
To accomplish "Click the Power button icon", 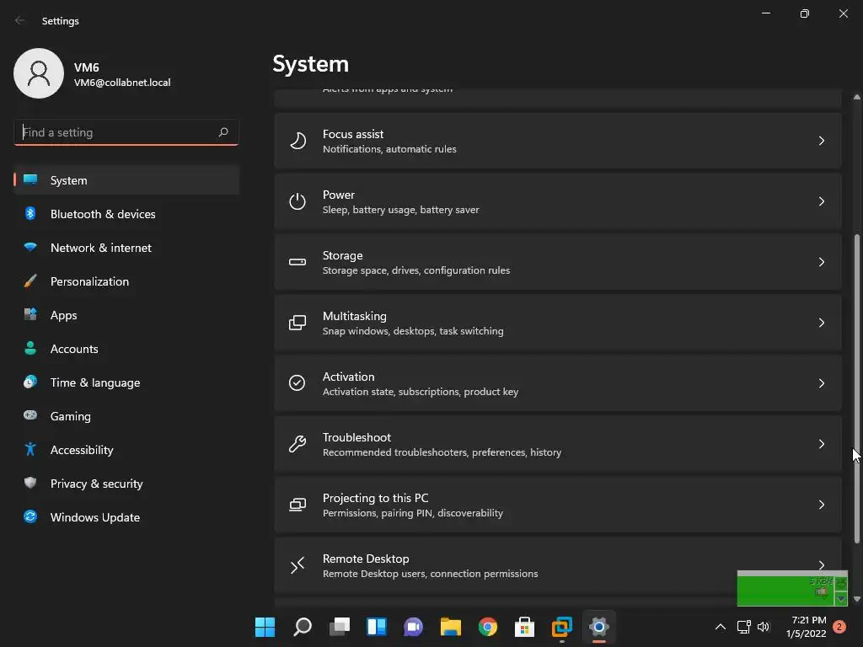I will (297, 201).
